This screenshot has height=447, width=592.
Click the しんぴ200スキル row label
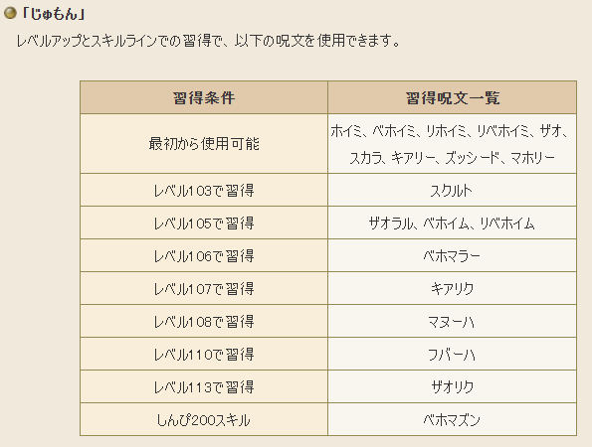(204, 419)
